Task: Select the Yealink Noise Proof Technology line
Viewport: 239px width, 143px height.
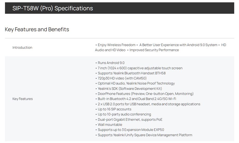Action: 136,83
